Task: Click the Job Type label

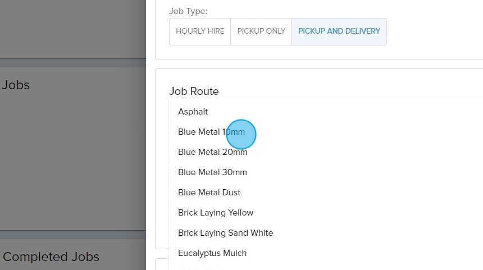Action: (x=188, y=11)
